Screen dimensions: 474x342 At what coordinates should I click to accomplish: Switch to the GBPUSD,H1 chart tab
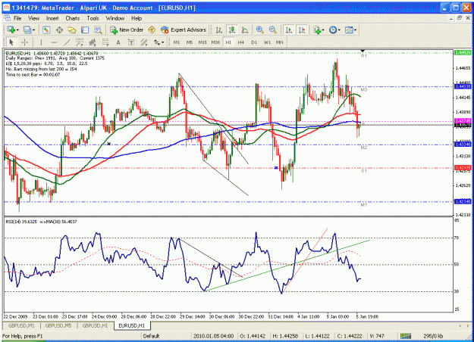[x=96, y=325]
